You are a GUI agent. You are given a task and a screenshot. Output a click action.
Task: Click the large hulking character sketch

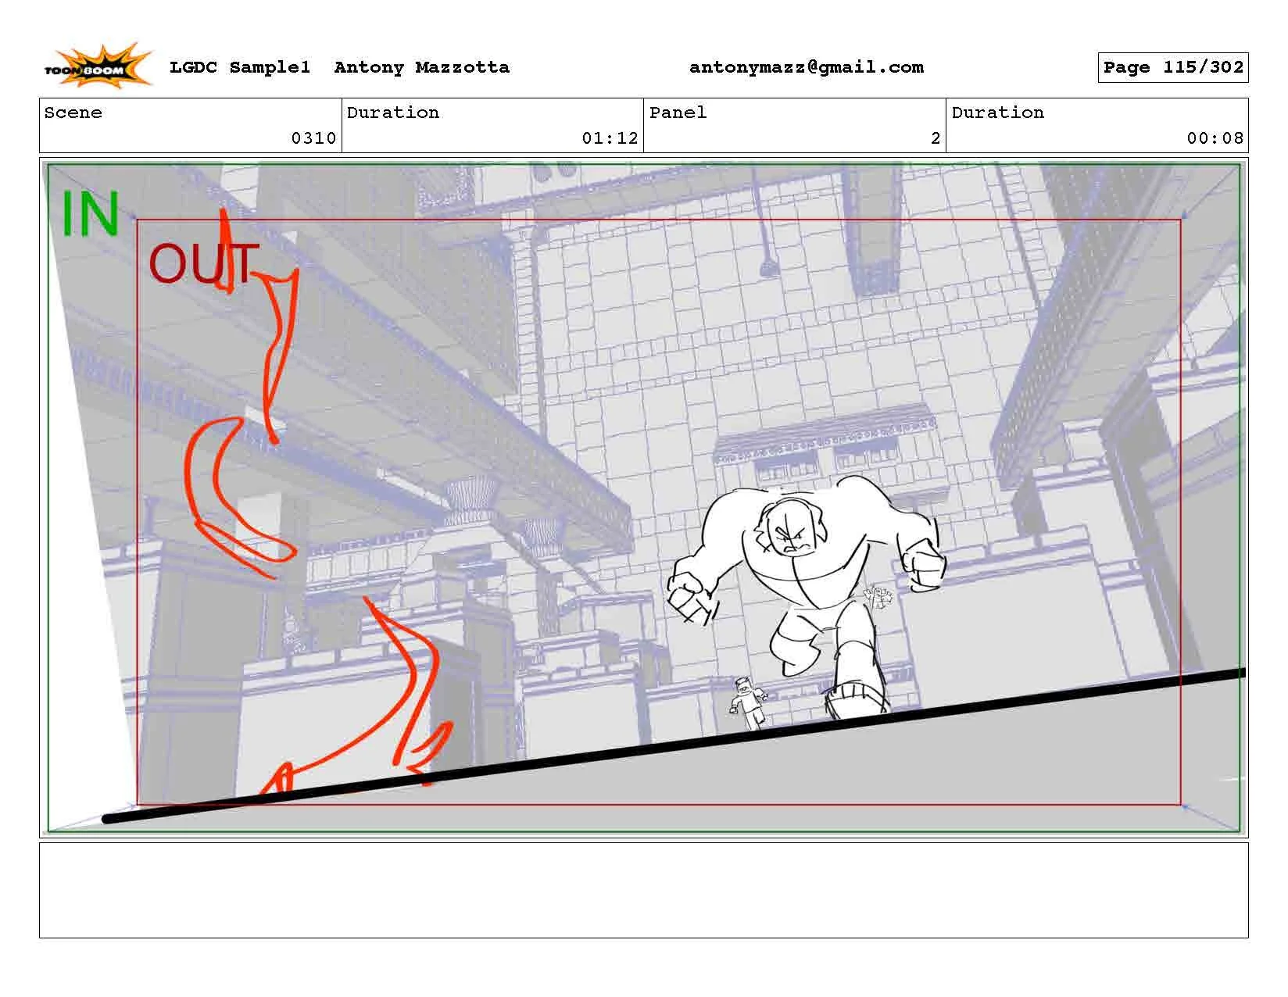pyautogui.click(x=807, y=595)
